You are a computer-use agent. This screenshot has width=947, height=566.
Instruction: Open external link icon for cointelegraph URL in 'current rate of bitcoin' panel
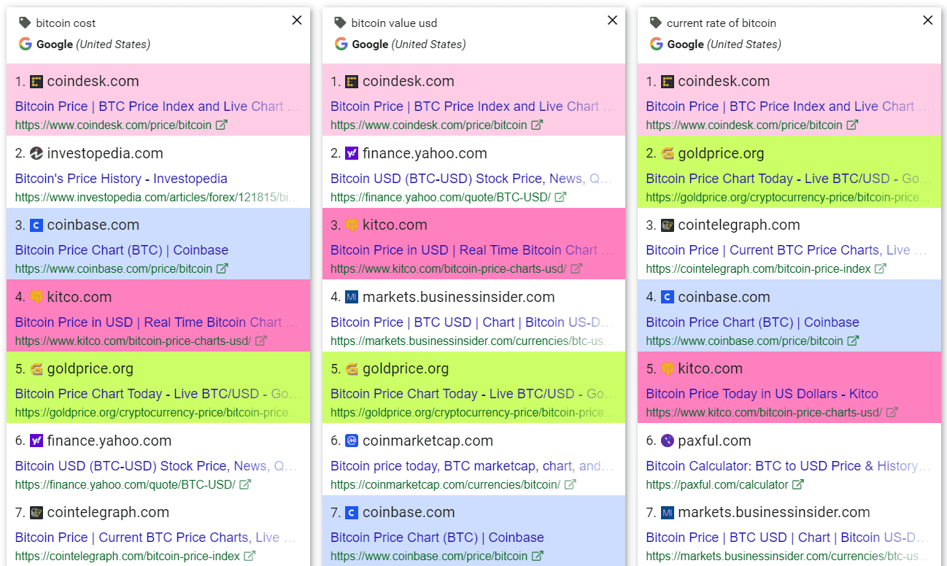881,268
